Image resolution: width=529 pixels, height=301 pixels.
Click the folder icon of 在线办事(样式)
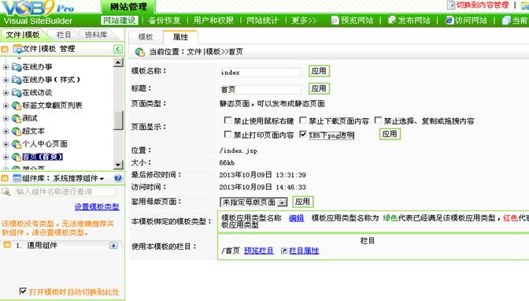[17, 80]
